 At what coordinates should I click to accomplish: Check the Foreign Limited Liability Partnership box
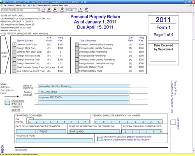coord(77,63)
